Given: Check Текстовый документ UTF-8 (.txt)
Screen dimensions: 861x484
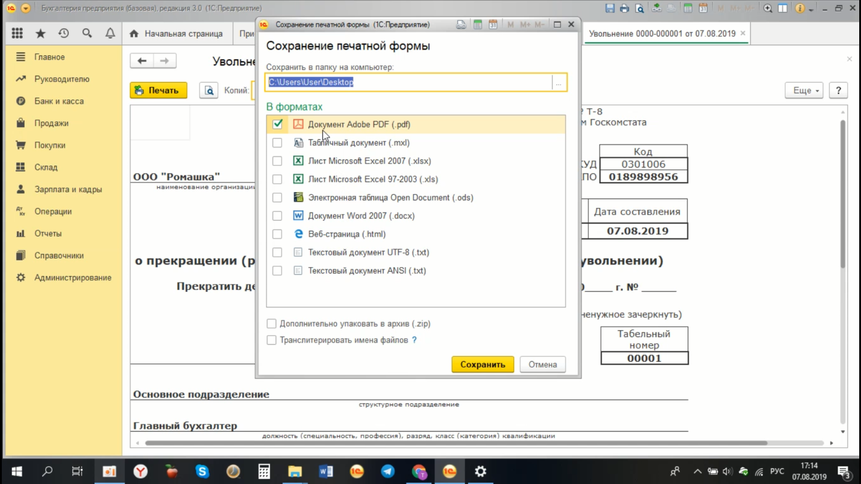Looking at the screenshot, I should click(277, 253).
